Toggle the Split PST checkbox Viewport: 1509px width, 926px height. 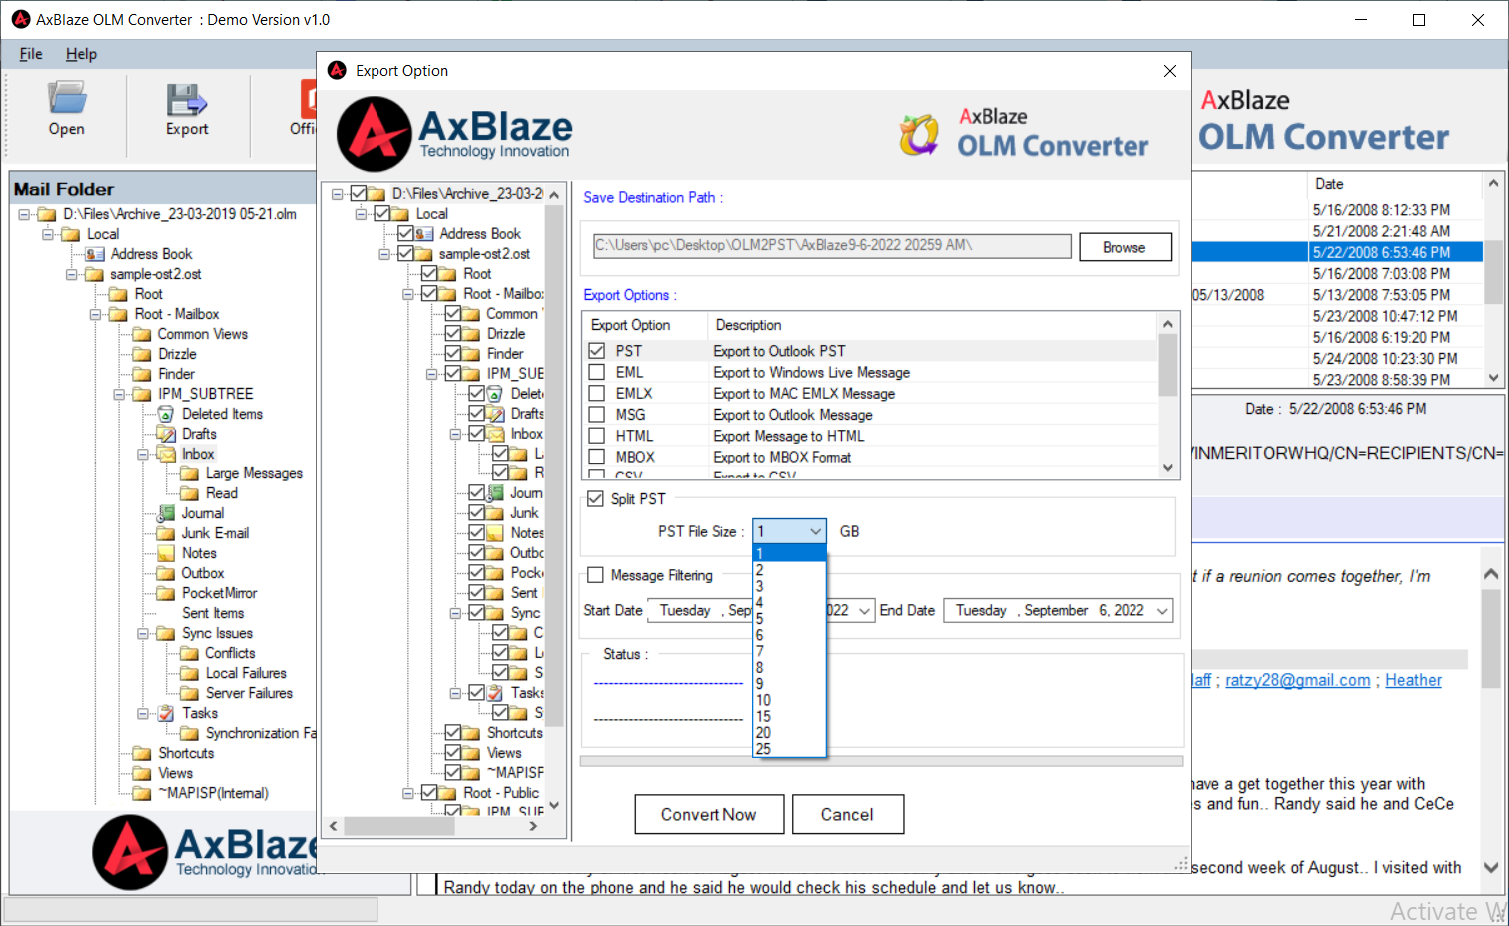tap(596, 499)
